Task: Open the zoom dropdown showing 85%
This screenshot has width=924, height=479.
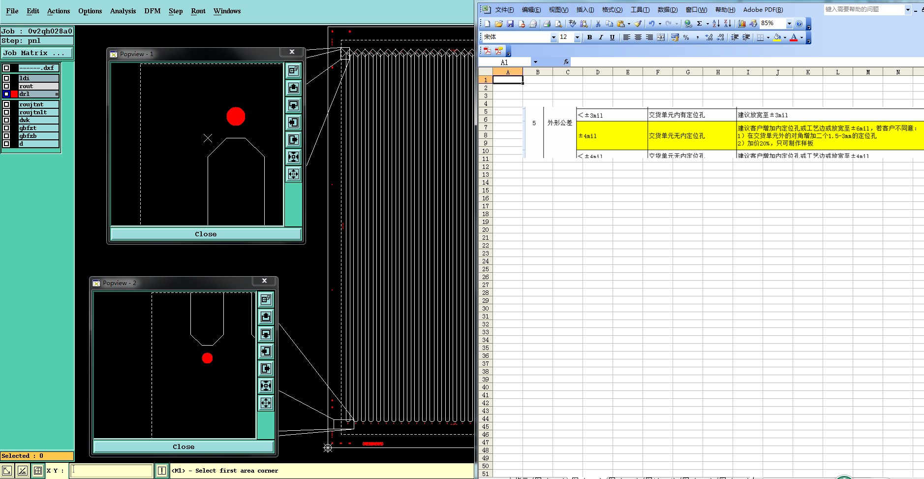Action: click(x=789, y=24)
